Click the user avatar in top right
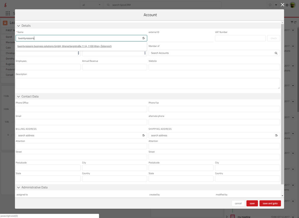The image size is (299, 218). [293, 5]
